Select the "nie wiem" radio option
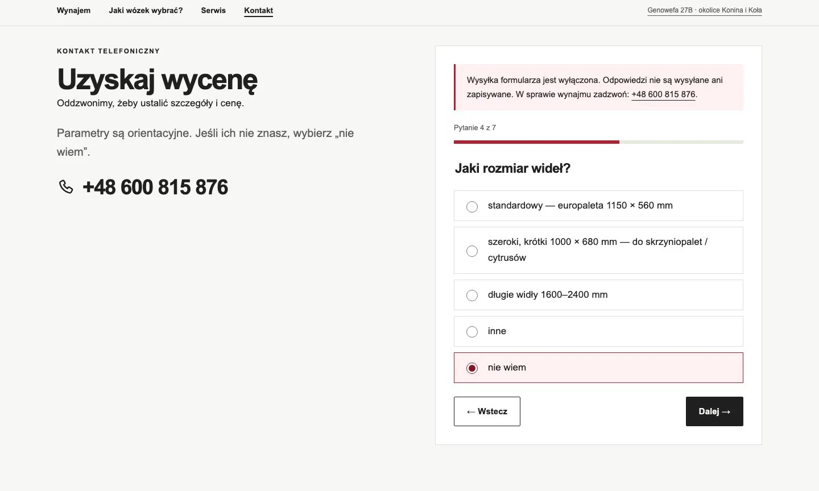The width and height of the screenshot is (819, 491). (598, 368)
